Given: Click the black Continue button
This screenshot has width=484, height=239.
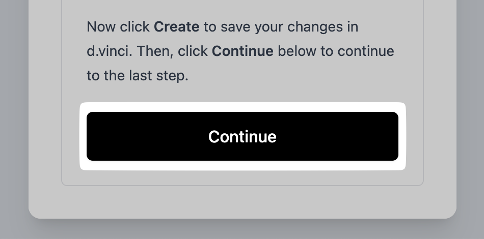Looking at the screenshot, I should click(243, 136).
